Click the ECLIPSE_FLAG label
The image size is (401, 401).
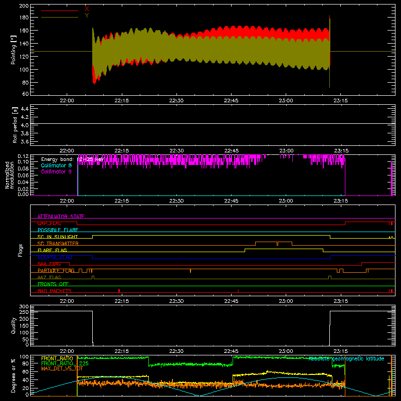coord(55,257)
